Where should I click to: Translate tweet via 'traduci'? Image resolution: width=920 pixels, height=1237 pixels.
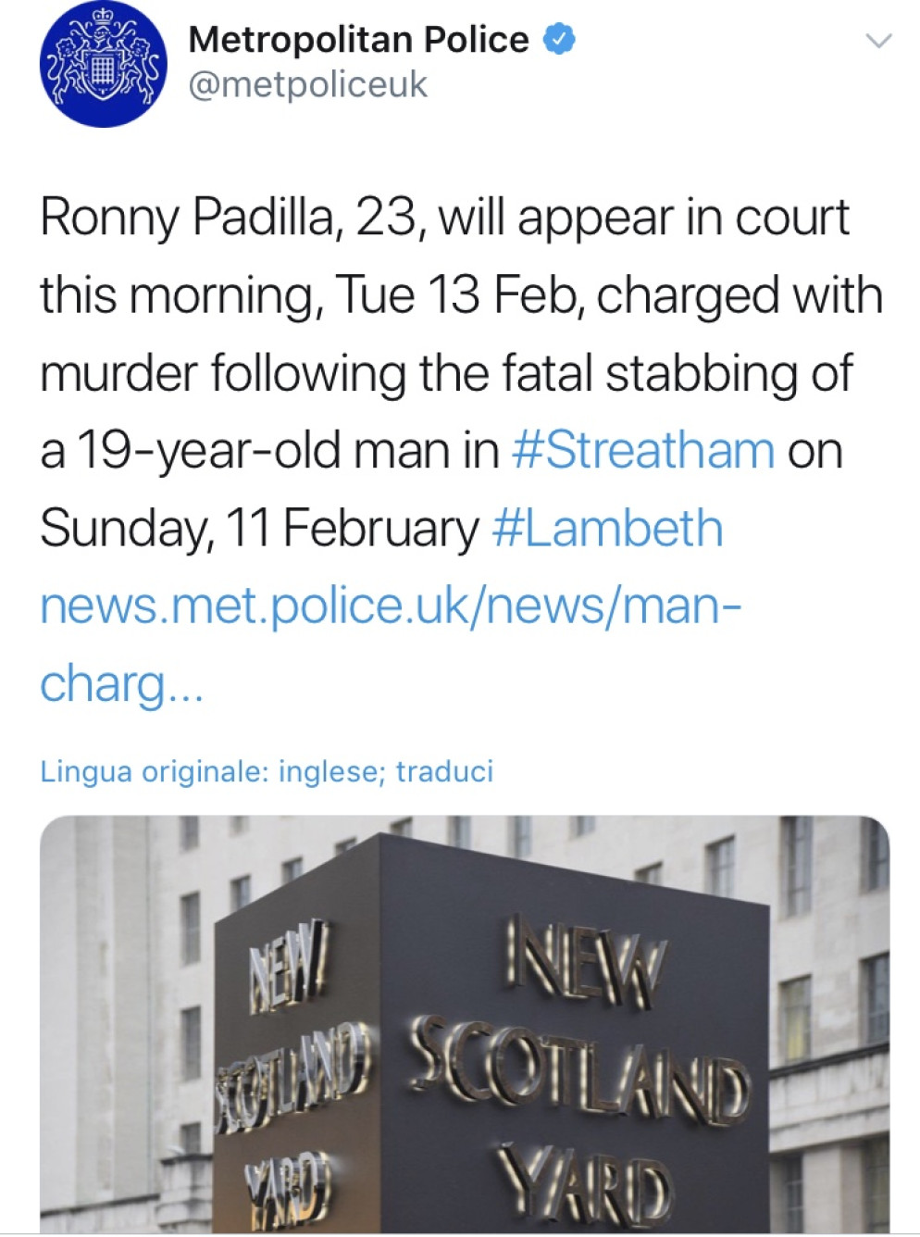coord(444,771)
